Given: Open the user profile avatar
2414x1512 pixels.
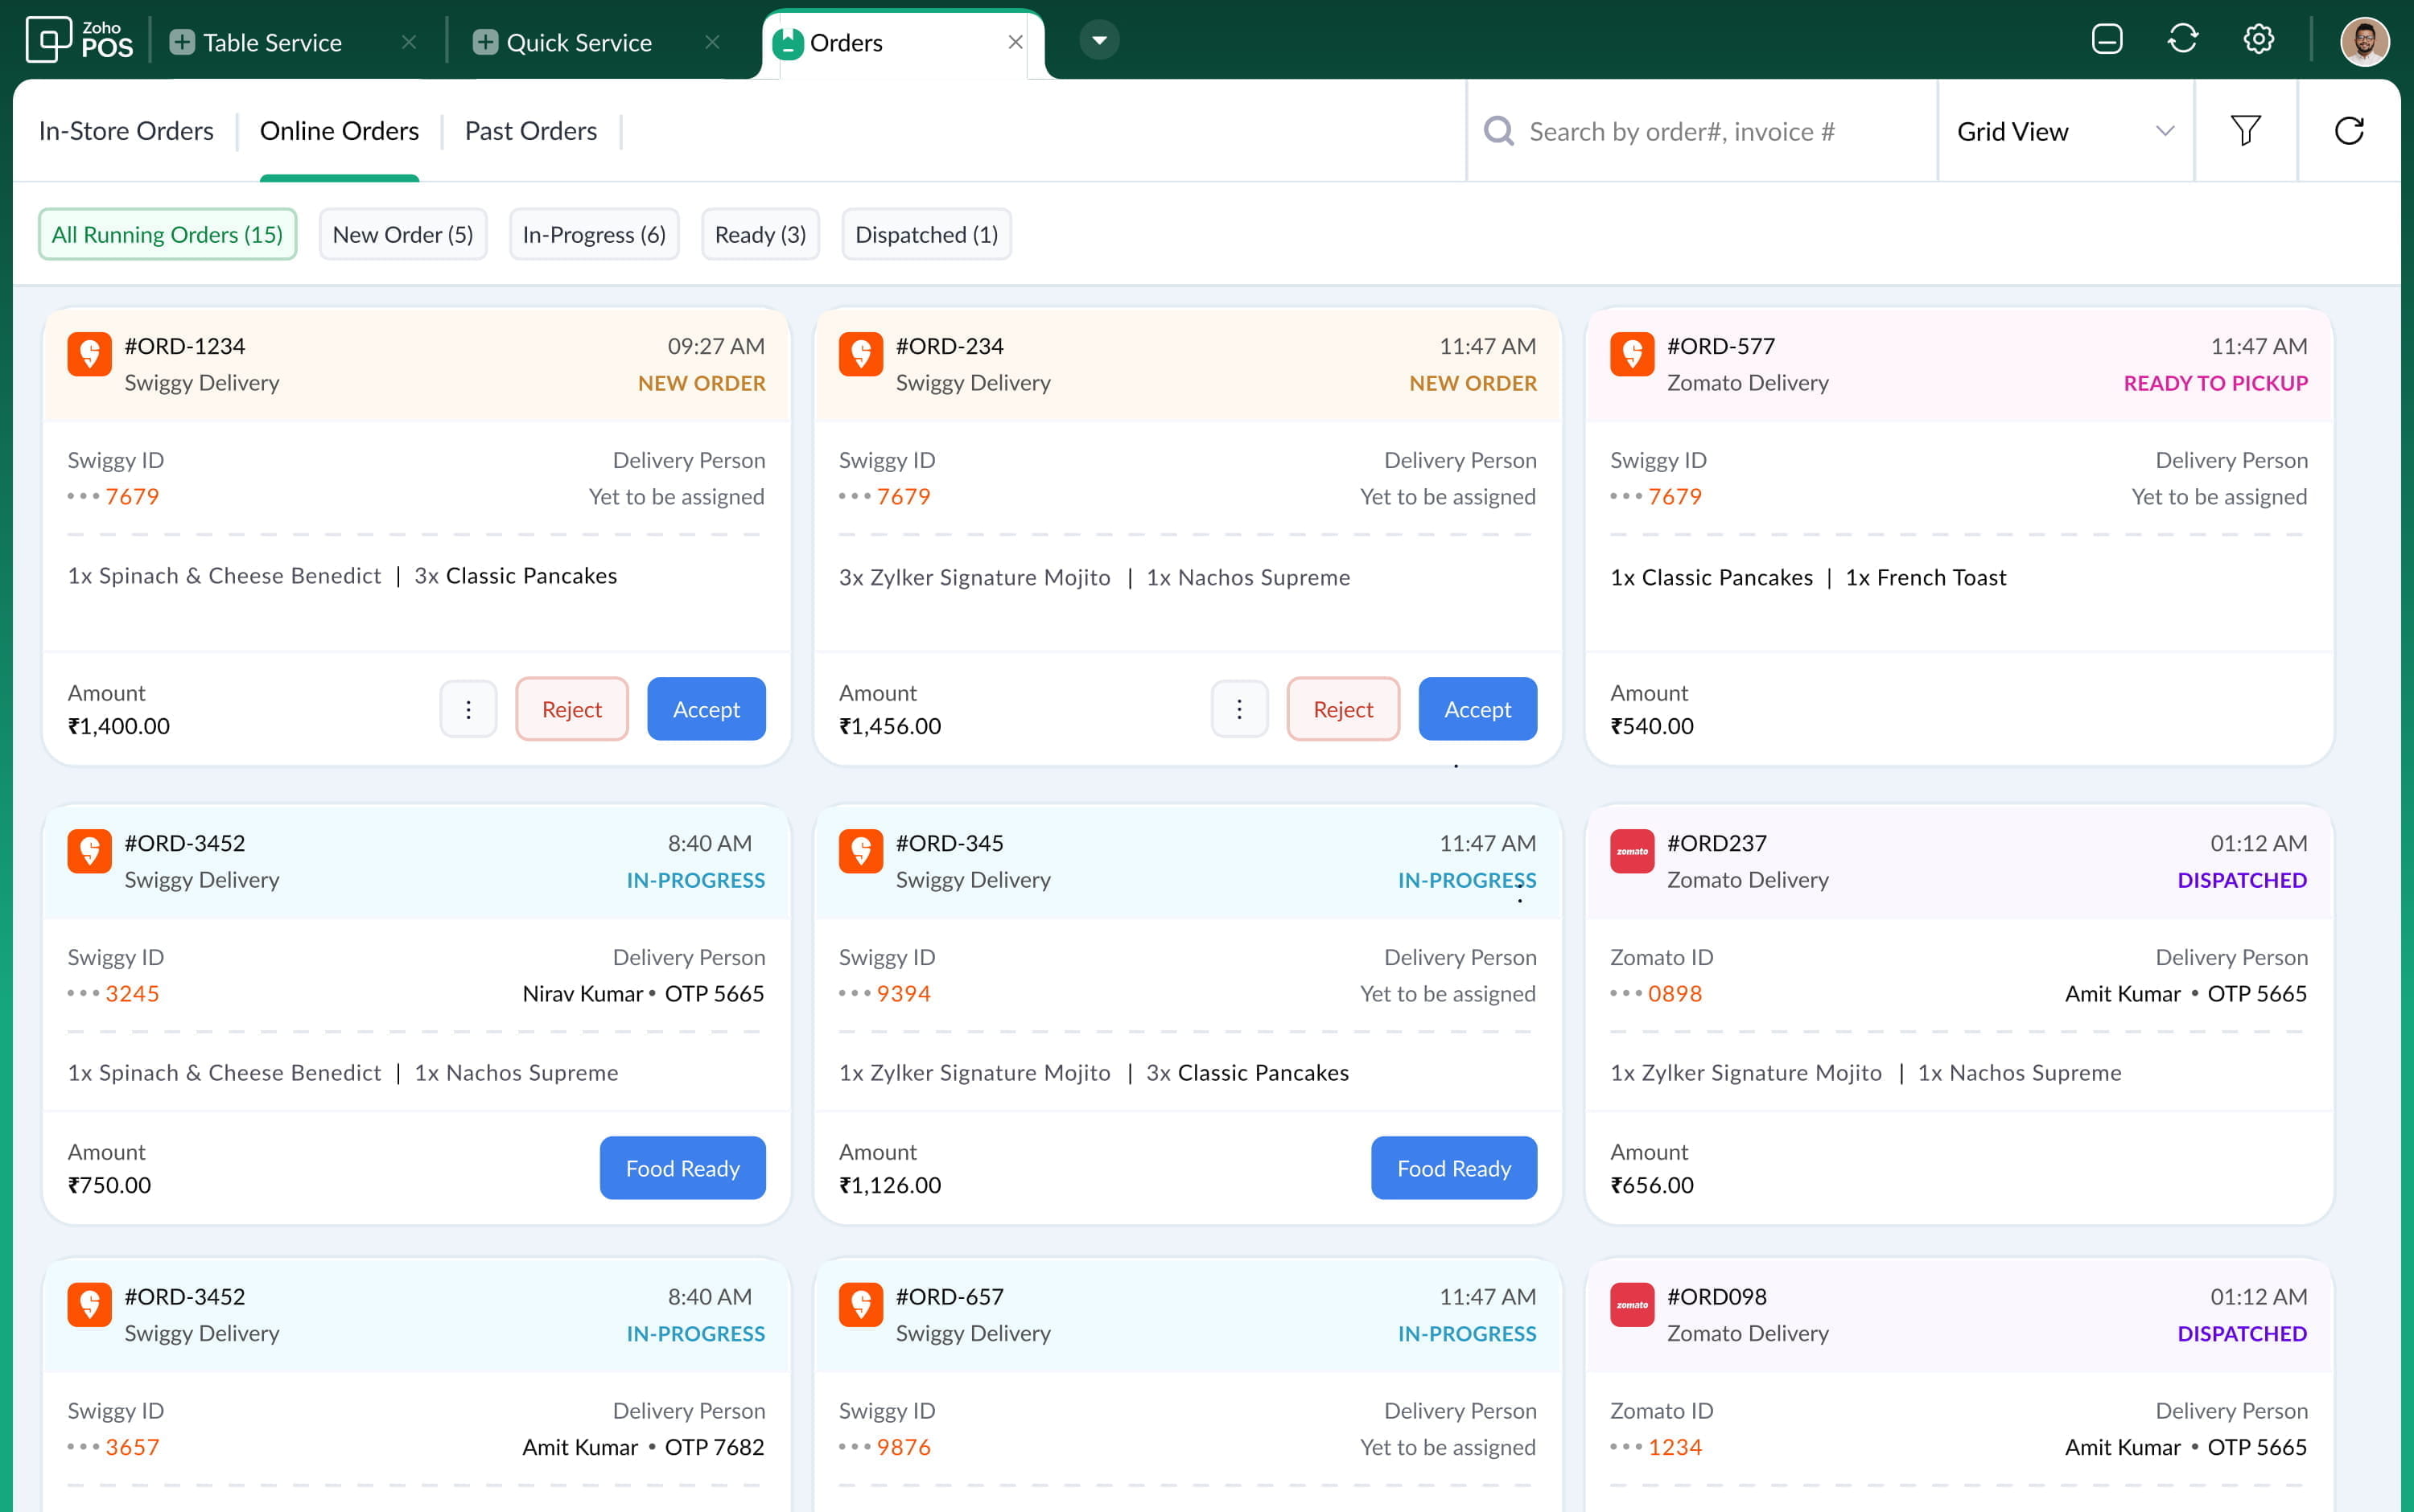Looking at the screenshot, I should pyautogui.click(x=2364, y=41).
